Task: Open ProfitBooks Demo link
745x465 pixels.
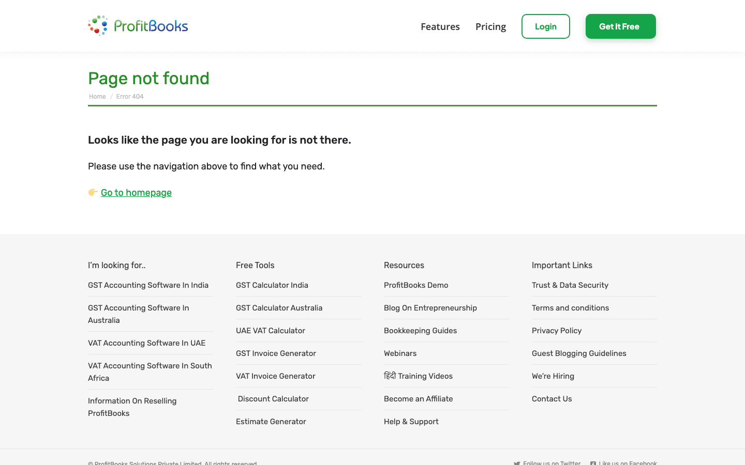Action: [416, 285]
